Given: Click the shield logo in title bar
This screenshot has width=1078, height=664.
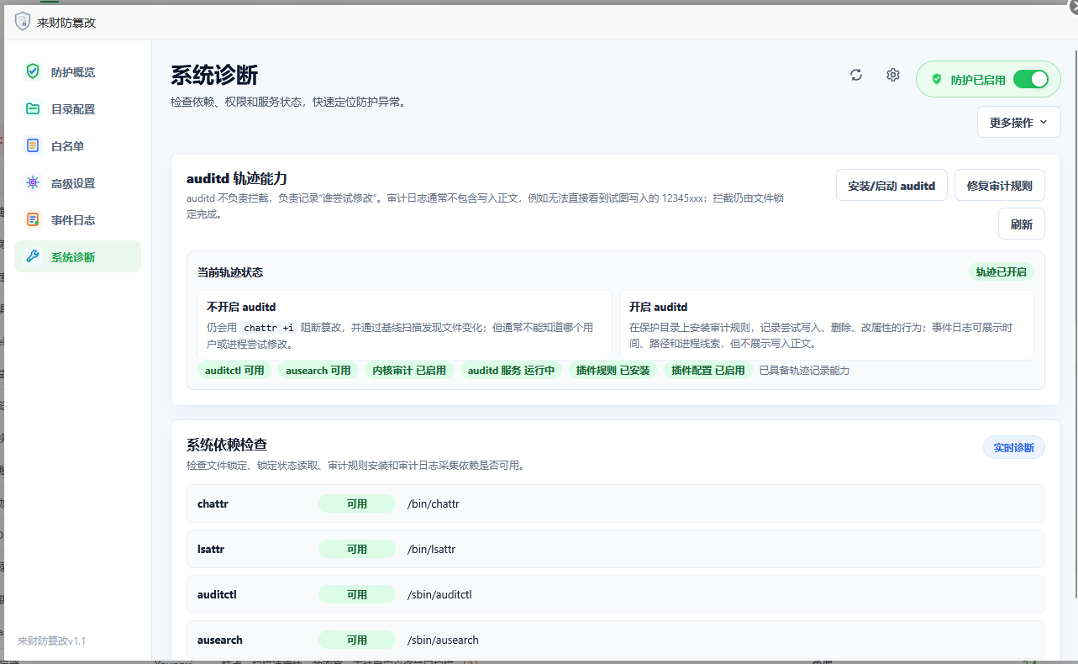Looking at the screenshot, I should tap(23, 22).
